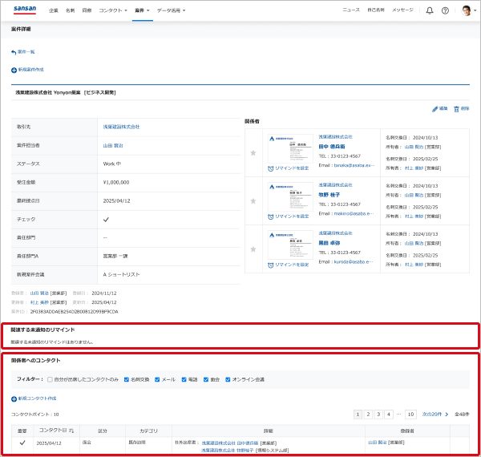The height and width of the screenshot is (457, 481).
Task: Click the help question mark icon
Action: (x=445, y=10)
